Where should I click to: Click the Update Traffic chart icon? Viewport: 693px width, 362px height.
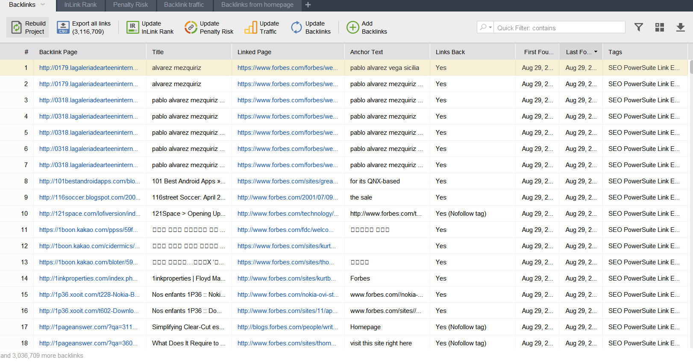250,28
